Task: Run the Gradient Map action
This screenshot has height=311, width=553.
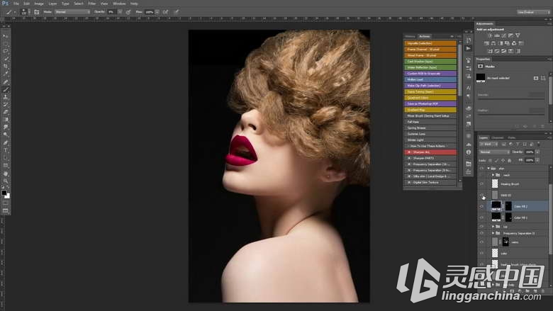Action: pos(430,110)
